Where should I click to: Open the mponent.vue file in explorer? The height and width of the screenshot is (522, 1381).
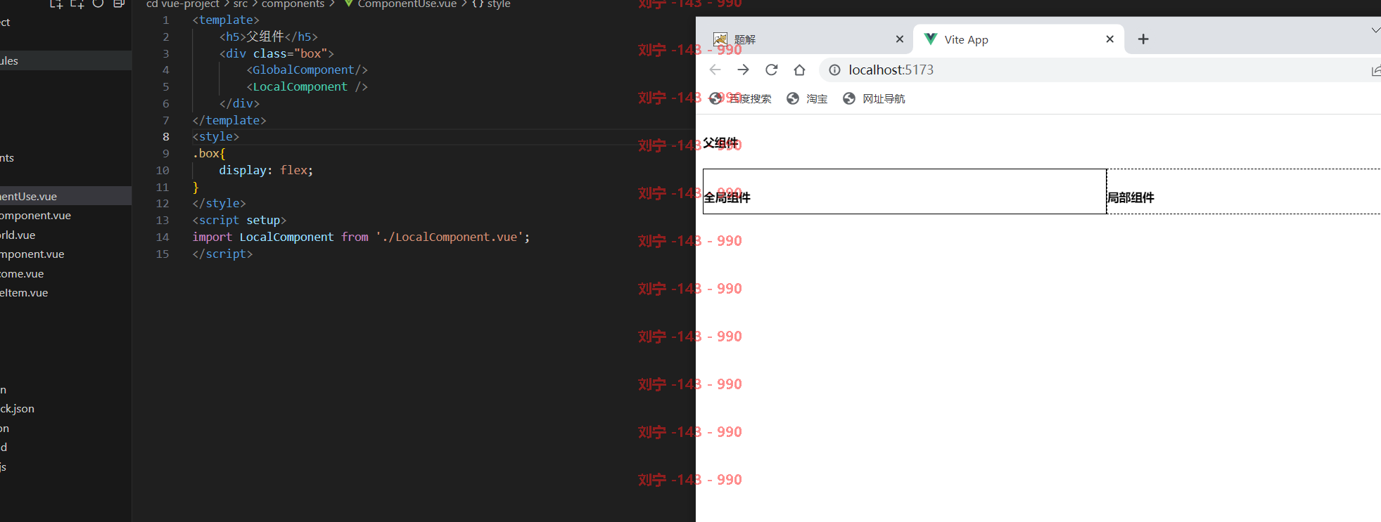coord(65,254)
